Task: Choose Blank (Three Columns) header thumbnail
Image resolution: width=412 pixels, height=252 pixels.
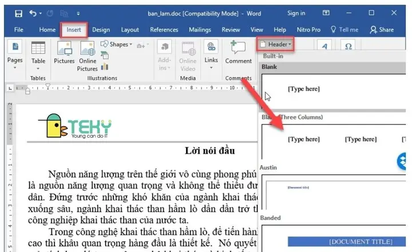Action: point(334,141)
